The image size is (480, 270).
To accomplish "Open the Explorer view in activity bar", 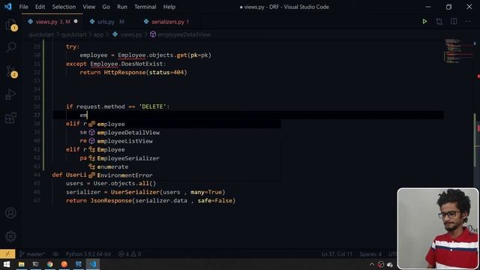I will [10, 25].
